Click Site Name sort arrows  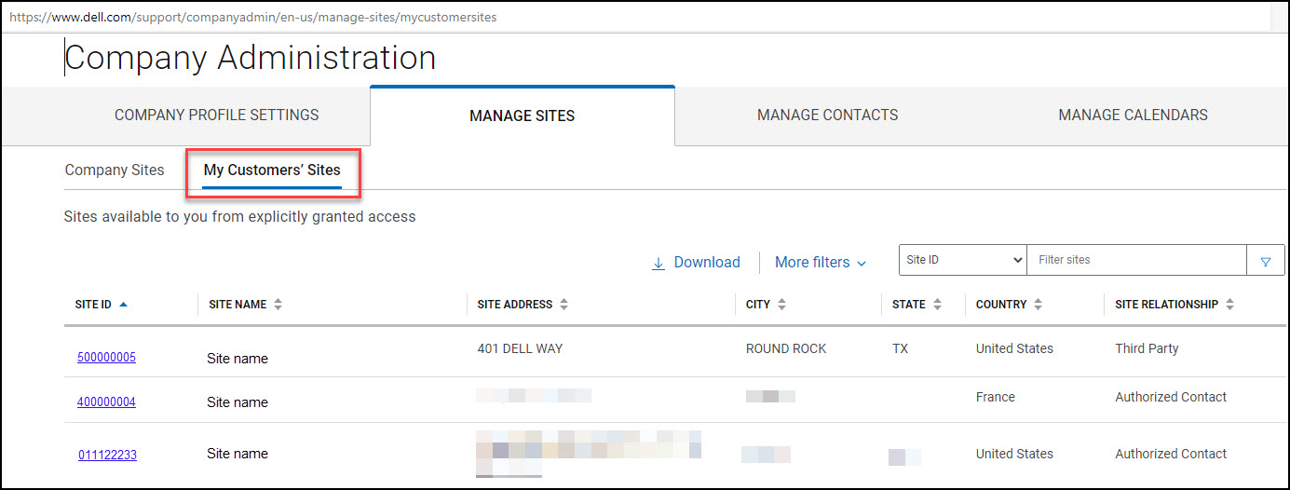pos(278,305)
